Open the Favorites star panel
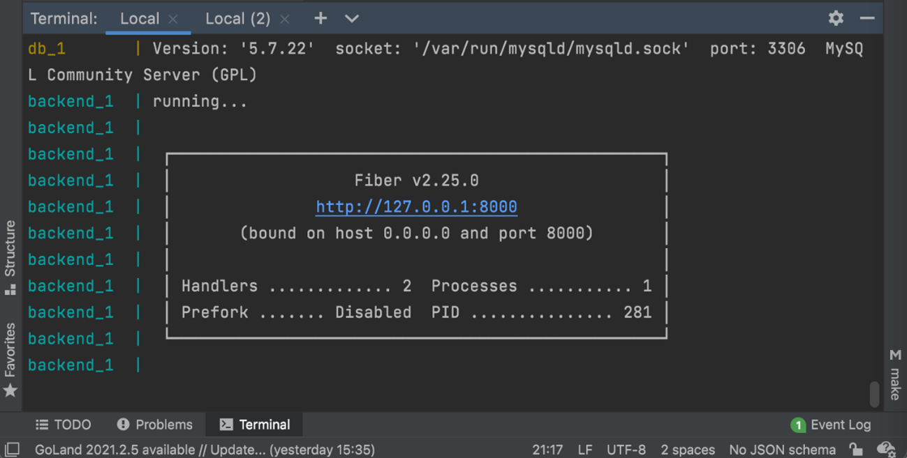 click(10, 359)
